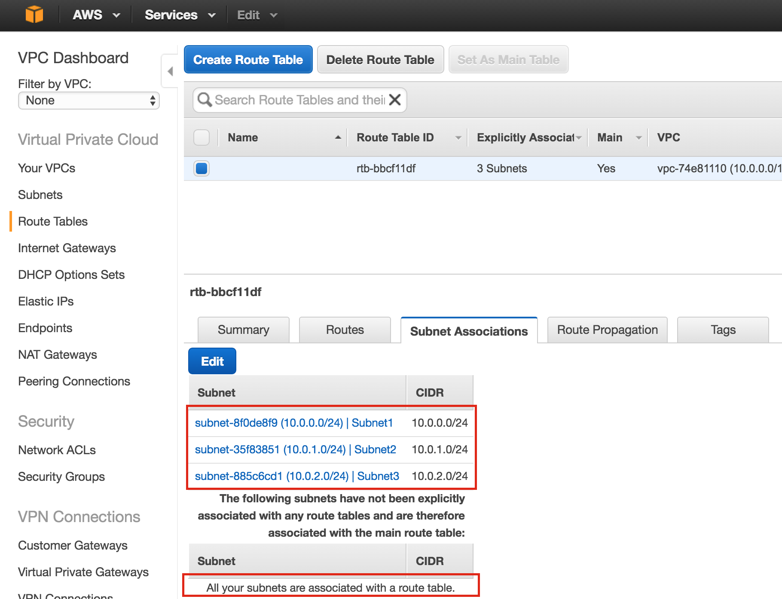Open the Edit dropdown in the top bar

click(257, 15)
